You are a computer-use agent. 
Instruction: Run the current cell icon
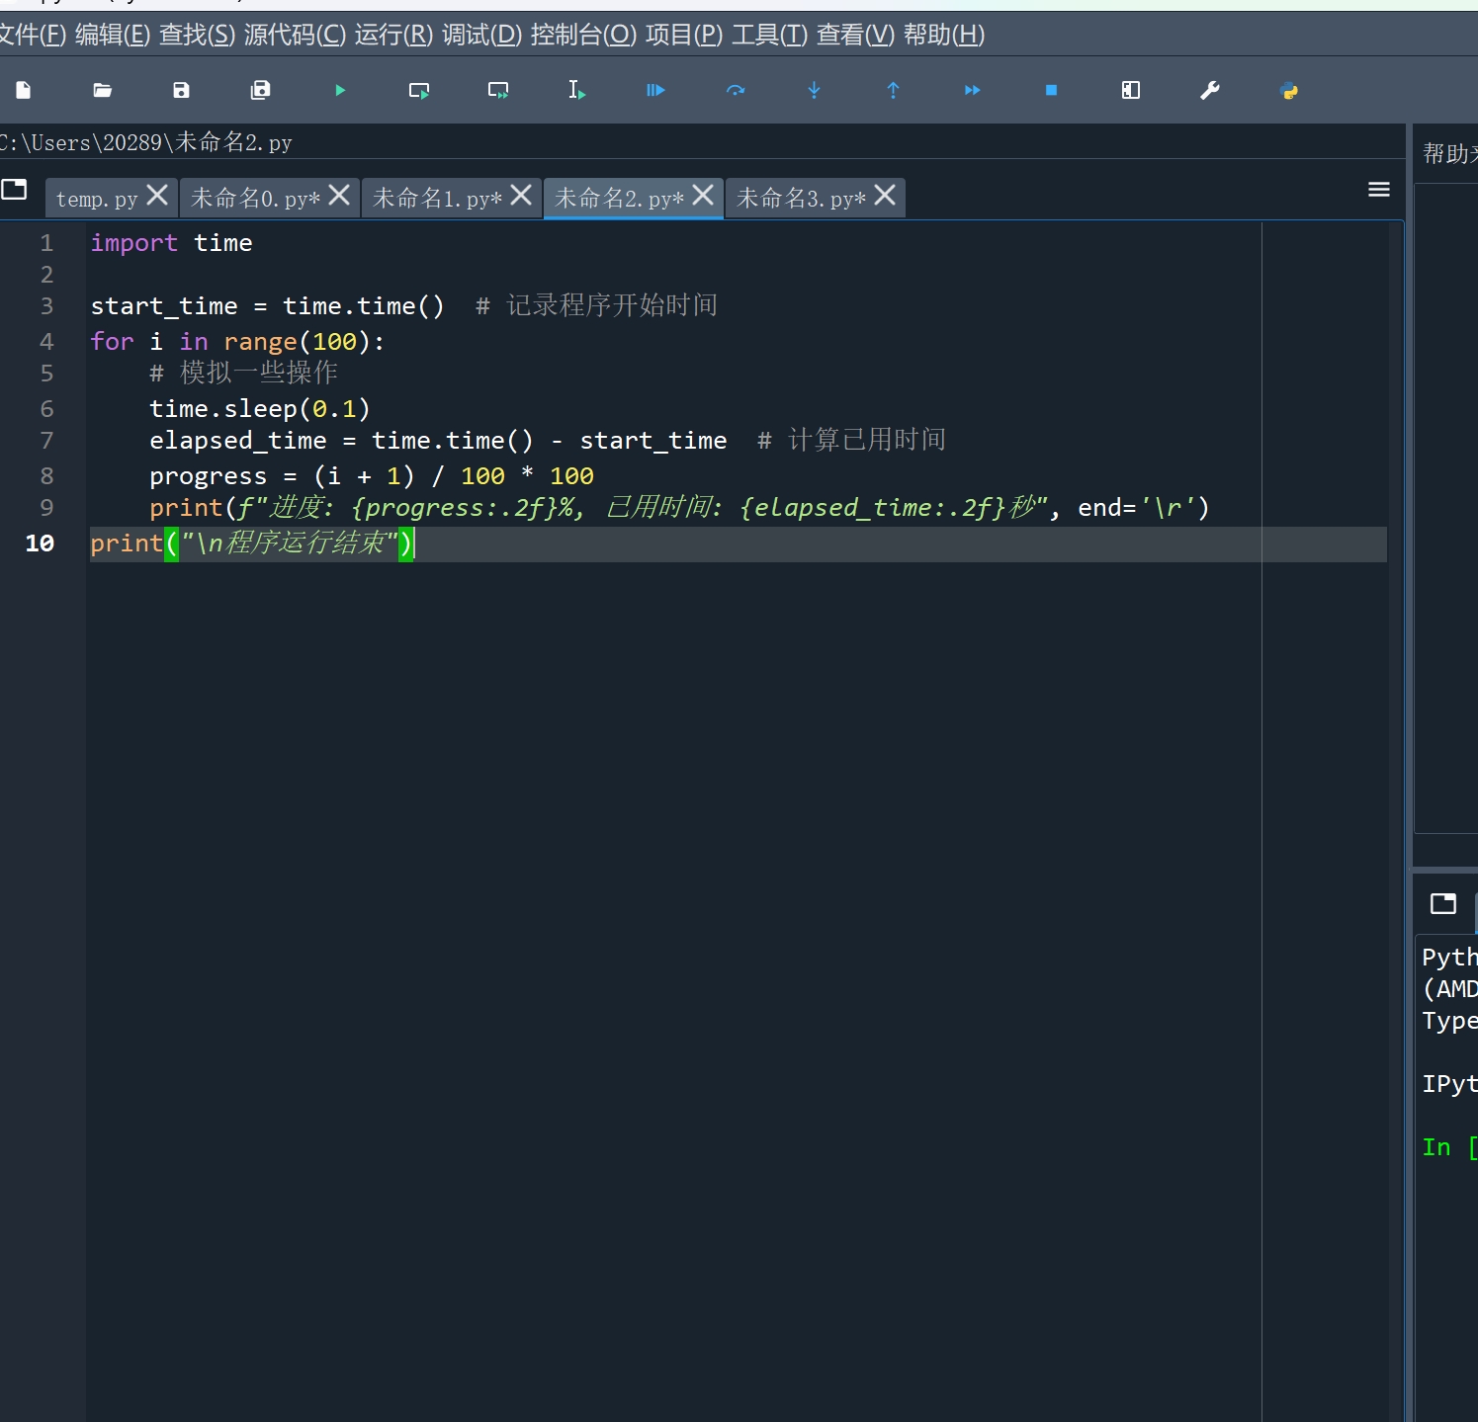tap(419, 90)
